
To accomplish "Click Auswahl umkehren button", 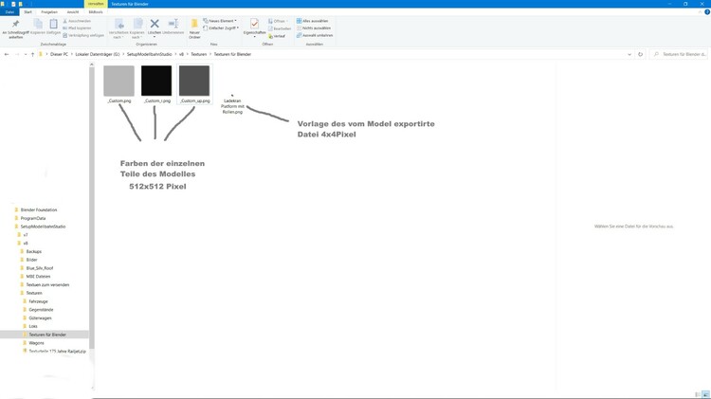I will pyautogui.click(x=315, y=36).
